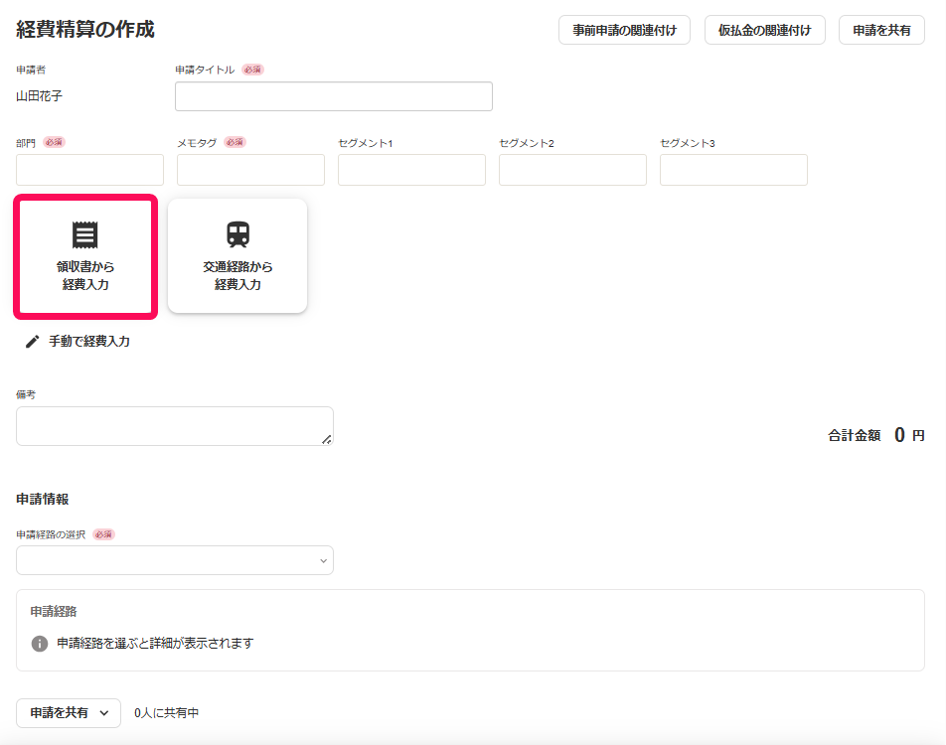Image resolution: width=946 pixels, height=745 pixels.
Task: Click the receipt icon for expense entry
Action: click(x=85, y=234)
